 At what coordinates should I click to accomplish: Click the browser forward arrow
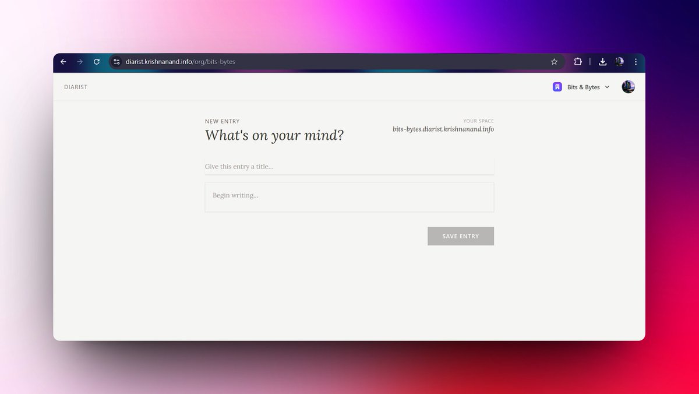[80, 62]
